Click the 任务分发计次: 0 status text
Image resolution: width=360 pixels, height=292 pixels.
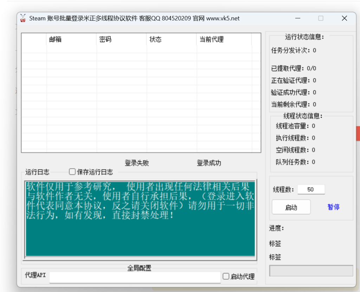coord(294,50)
